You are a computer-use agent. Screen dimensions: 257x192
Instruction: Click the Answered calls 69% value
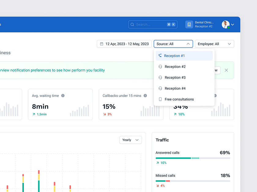(225, 153)
